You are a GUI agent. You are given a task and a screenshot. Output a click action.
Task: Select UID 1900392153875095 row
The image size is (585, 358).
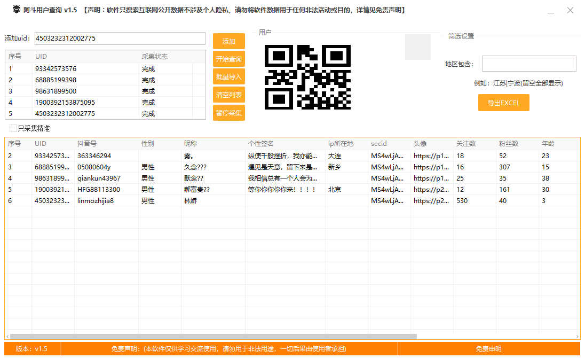[105, 102]
